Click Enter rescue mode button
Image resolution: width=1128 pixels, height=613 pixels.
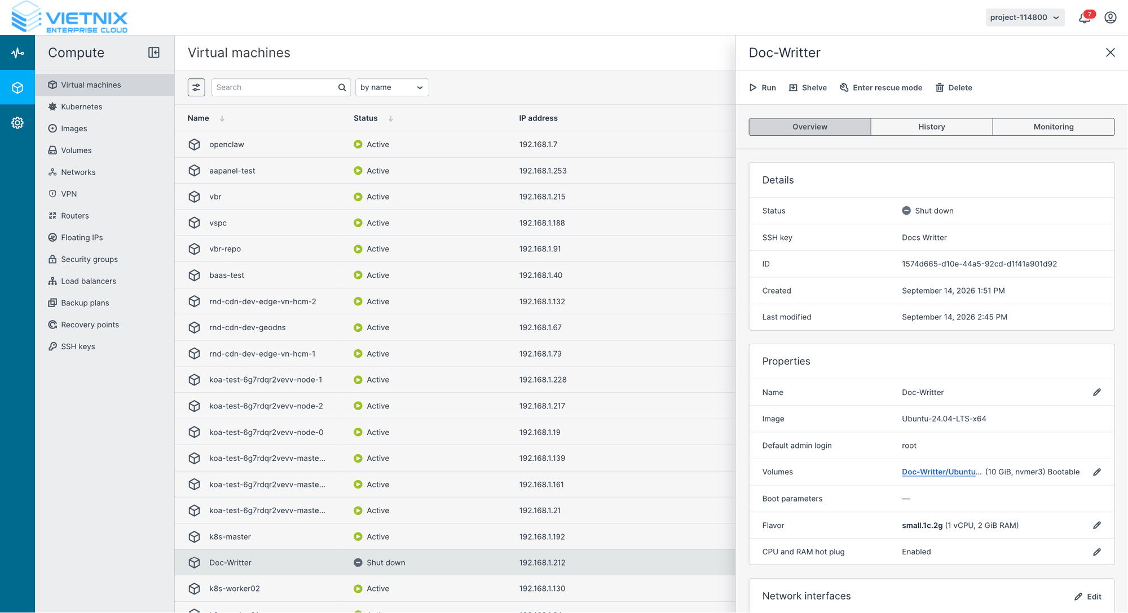(x=881, y=87)
